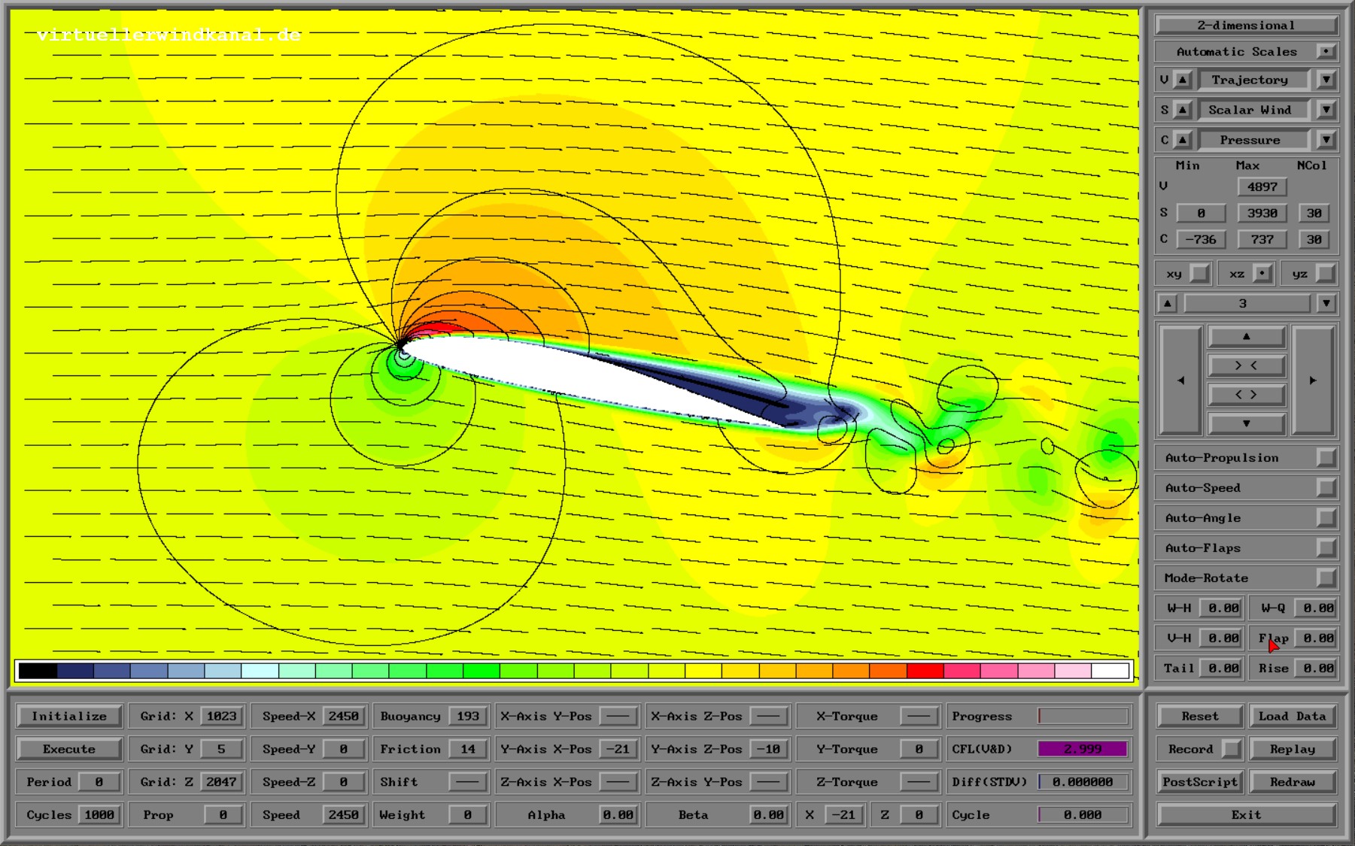Viewport: 1355px width, 846px height.
Task: Click the Speed-X value 2450
Action: [x=343, y=716]
